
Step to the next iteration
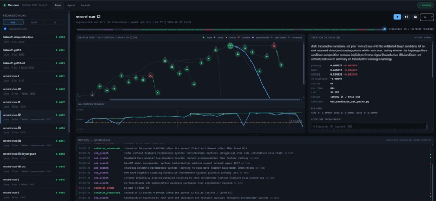pyautogui.click(x=406, y=17)
